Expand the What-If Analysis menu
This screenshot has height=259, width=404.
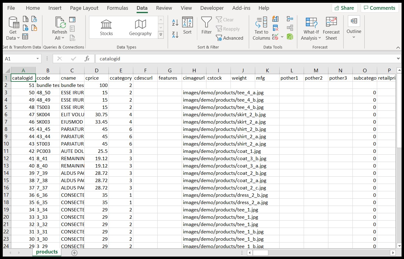(311, 29)
